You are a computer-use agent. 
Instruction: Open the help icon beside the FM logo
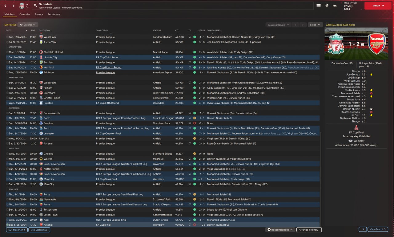[327, 6]
